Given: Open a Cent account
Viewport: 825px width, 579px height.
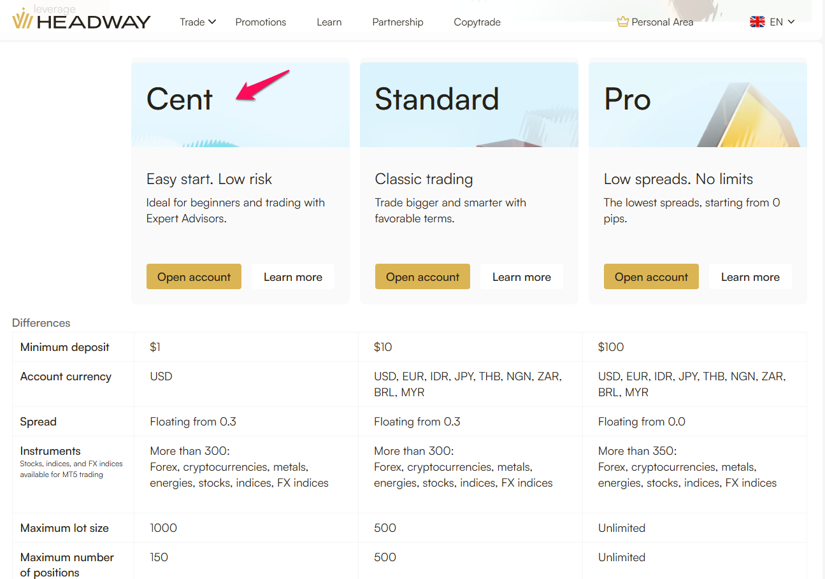Looking at the screenshot, I should coord(194,276).
